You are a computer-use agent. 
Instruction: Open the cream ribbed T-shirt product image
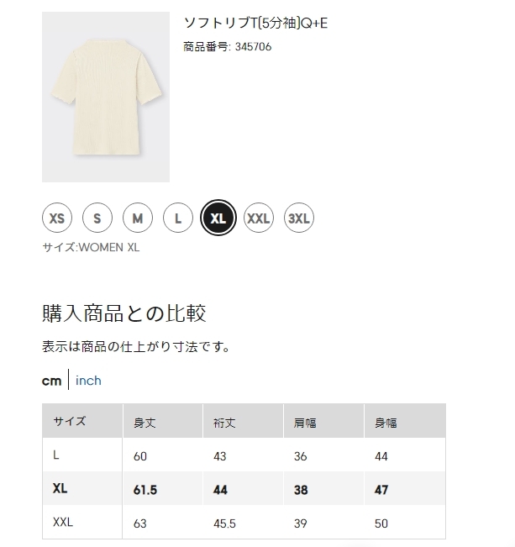tap(106, 97)
